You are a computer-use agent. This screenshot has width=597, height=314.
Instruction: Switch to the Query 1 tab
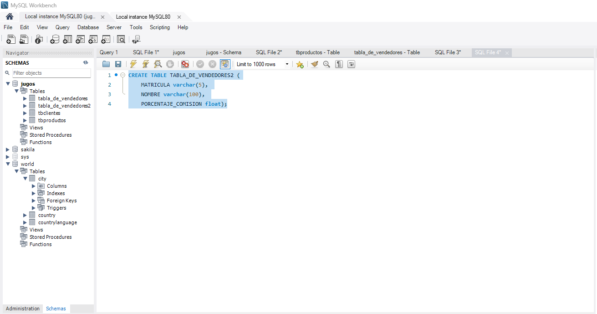[109, 52]
